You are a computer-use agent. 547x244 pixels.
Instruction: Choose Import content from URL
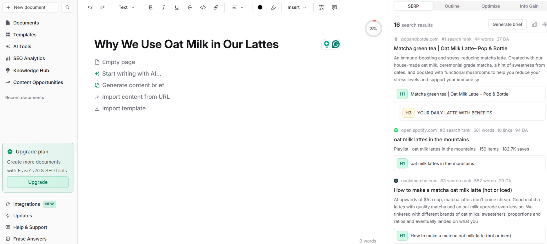click(x=132, y=97)
